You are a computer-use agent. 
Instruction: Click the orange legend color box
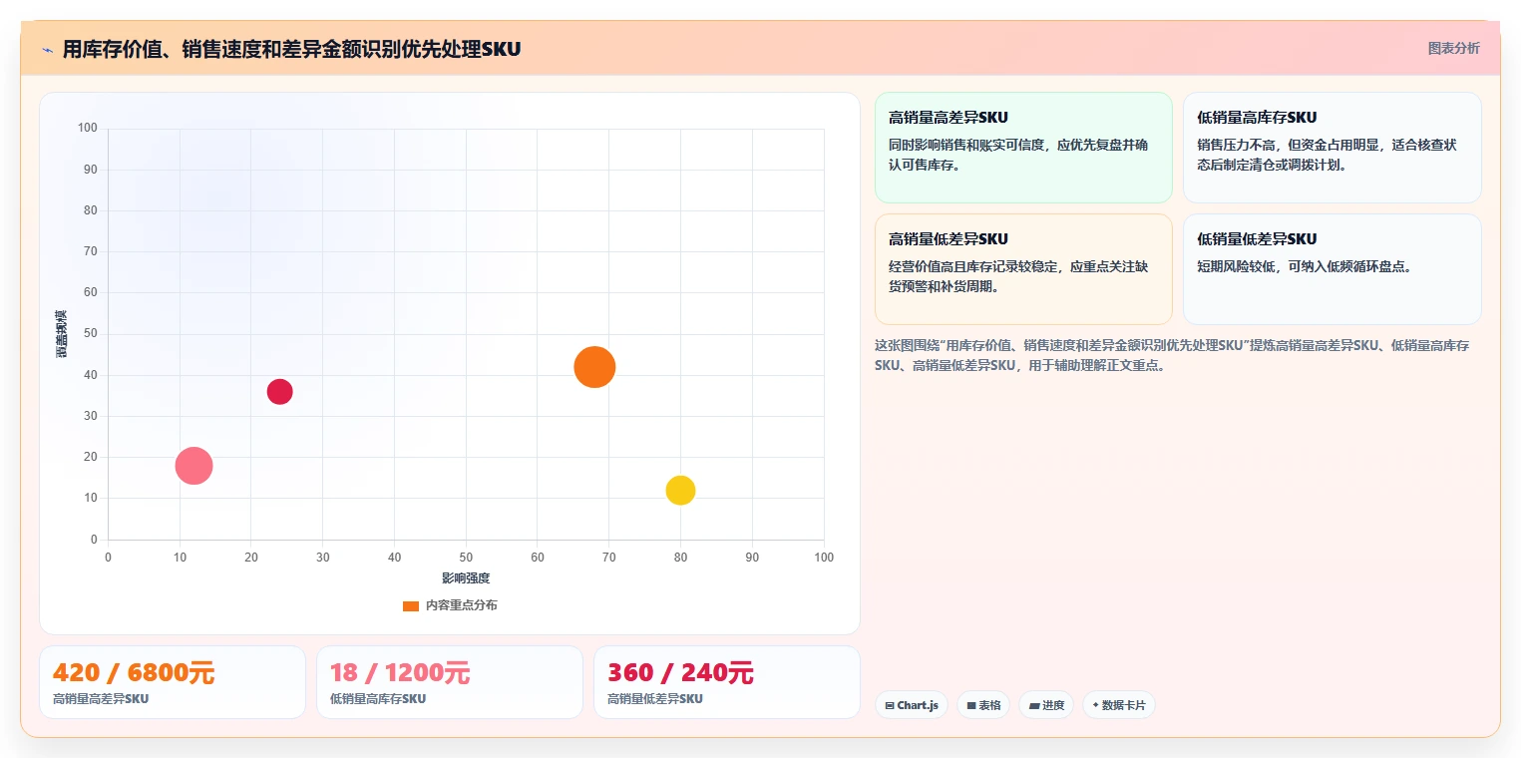[x=411, y=605]
